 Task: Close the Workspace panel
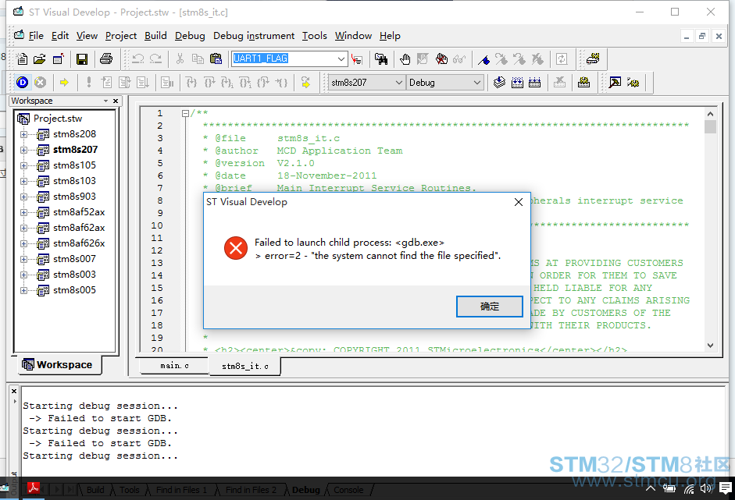[116, 101]
